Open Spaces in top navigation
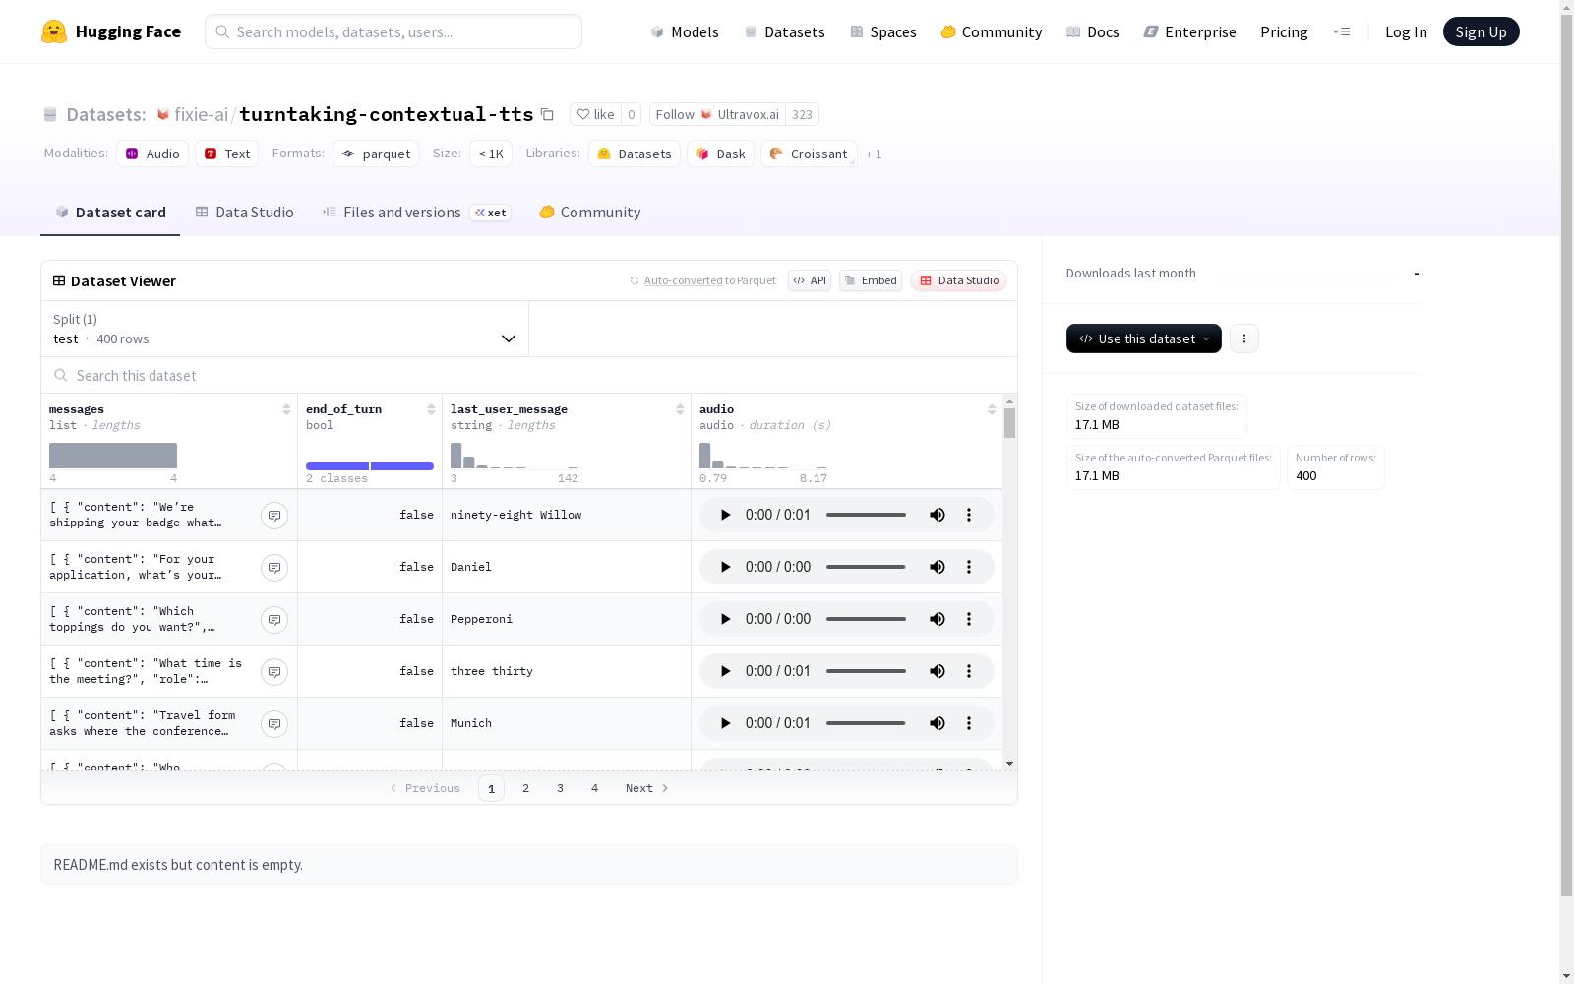Screen dimensions: 1574x984 (883, 31)
